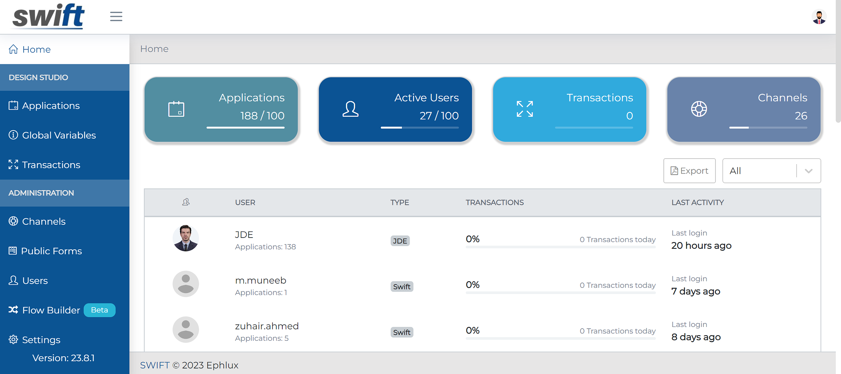Open Flow Builder shuffle icon
The image size is (841, 374).
click(x=13, y=310)
